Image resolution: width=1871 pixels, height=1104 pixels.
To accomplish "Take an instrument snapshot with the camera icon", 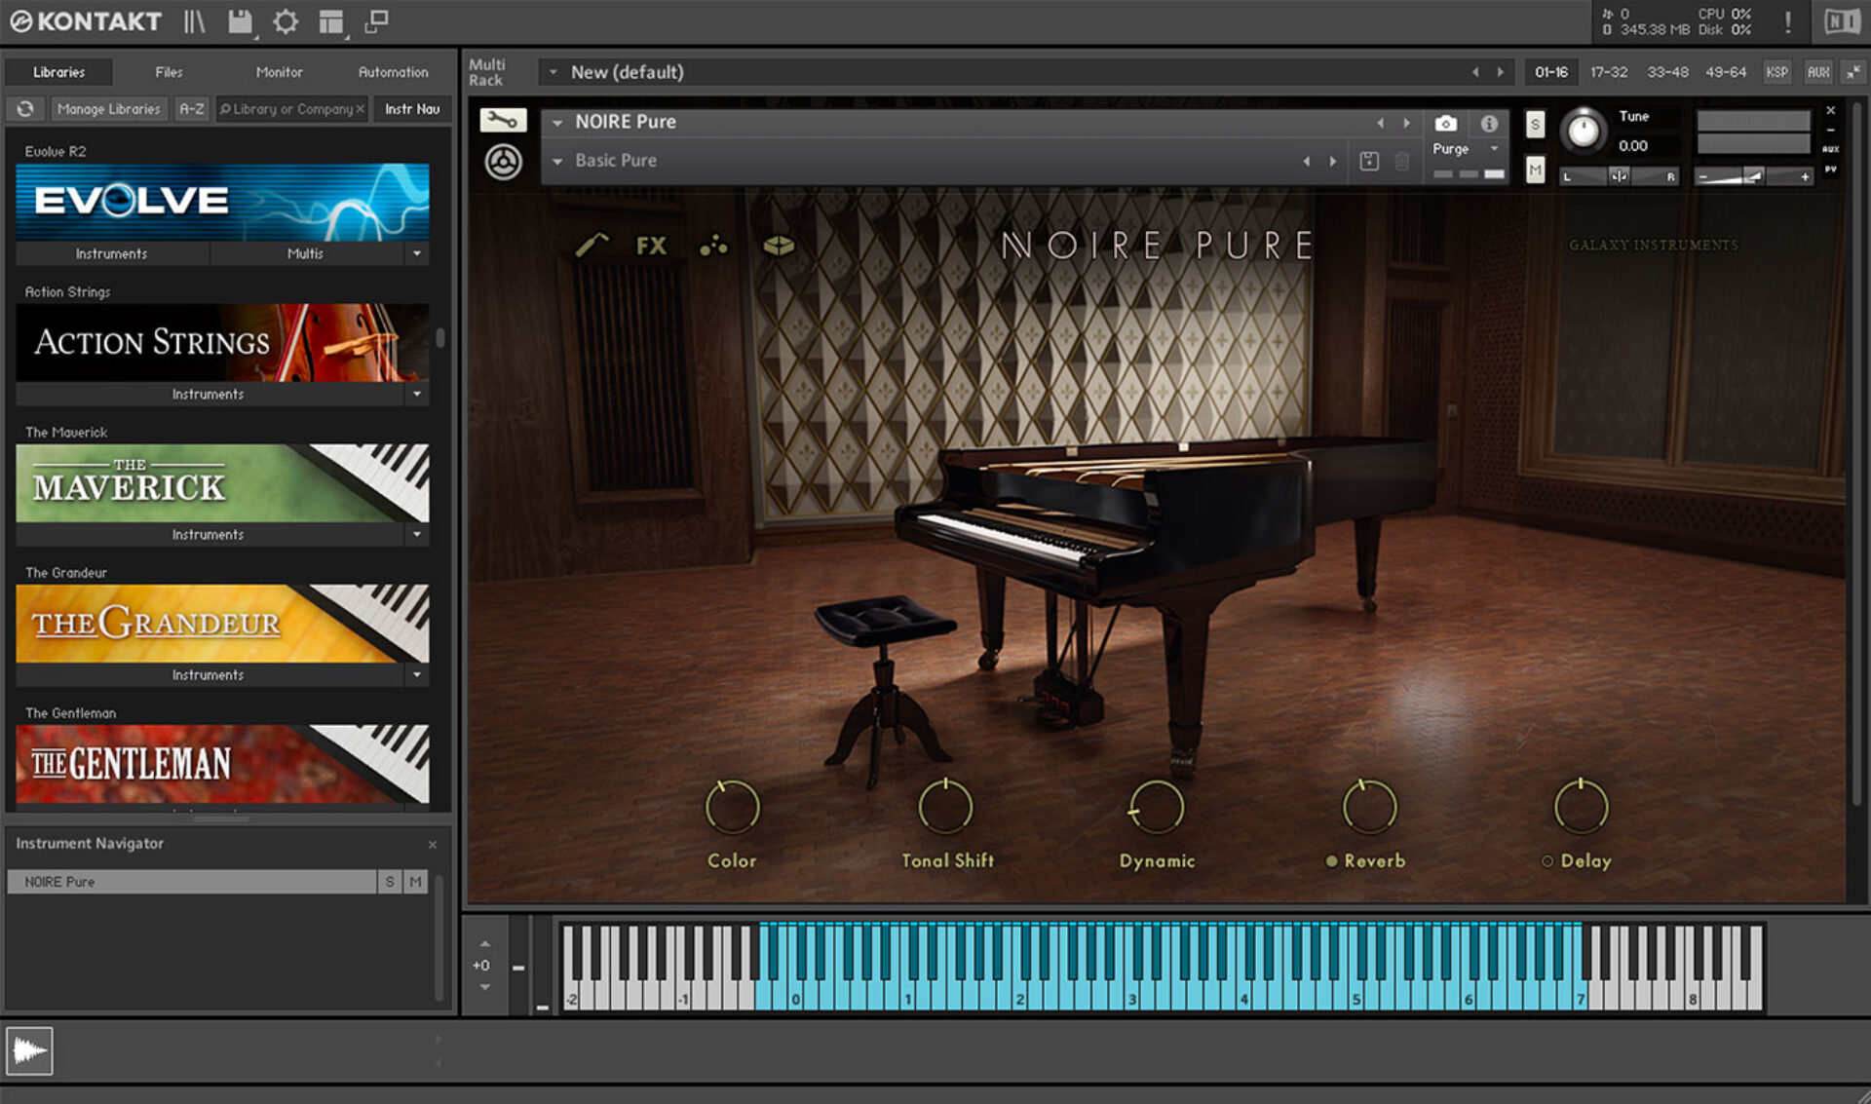I will (x=1445, y=124).
